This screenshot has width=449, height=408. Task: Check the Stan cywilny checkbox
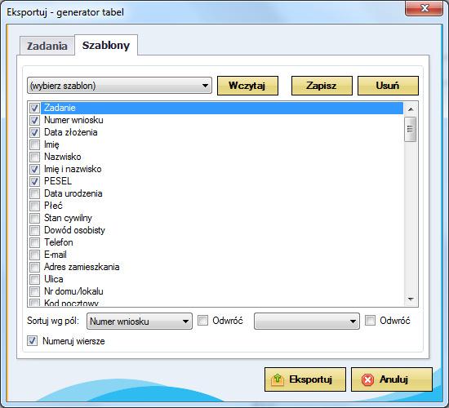point(34,218)
